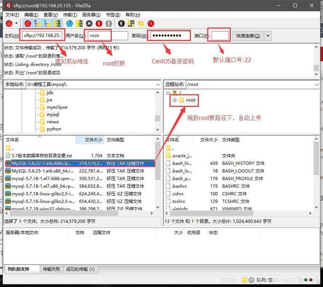Screen dimensions: 323x287
Task: Select the root folder in remote tree
Action: 190,100
